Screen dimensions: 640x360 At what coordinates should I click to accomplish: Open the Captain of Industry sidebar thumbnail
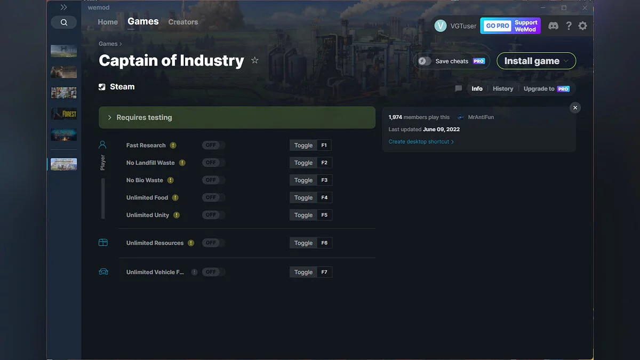tap(63, 164)
